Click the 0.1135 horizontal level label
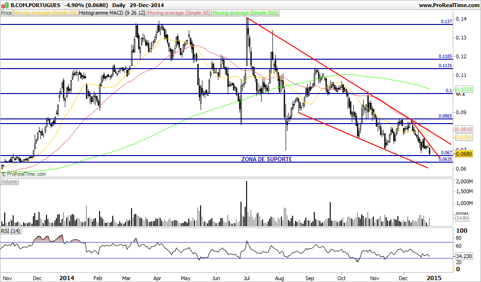This screenshot has width=481, height=282. point(445,66)
